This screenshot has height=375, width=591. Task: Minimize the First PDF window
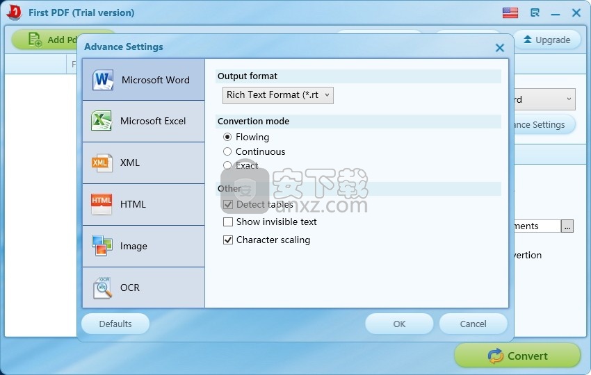click(556, 15)
